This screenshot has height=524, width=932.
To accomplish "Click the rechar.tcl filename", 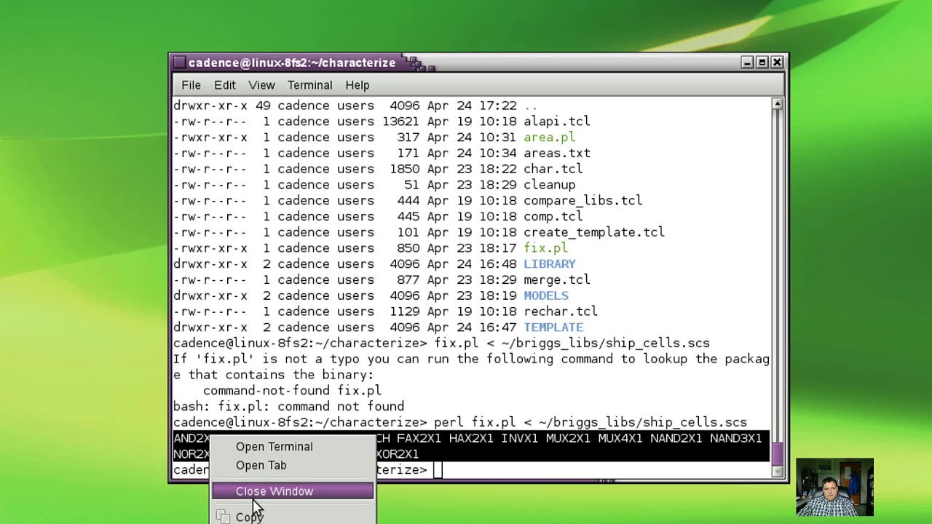I will (561, 311).
